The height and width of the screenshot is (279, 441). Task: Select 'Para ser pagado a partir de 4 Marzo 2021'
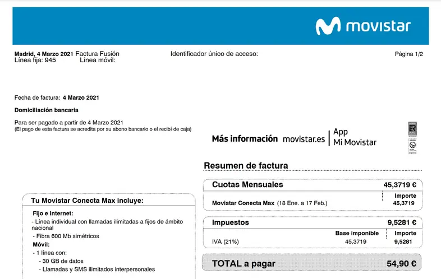click(69, 123)
